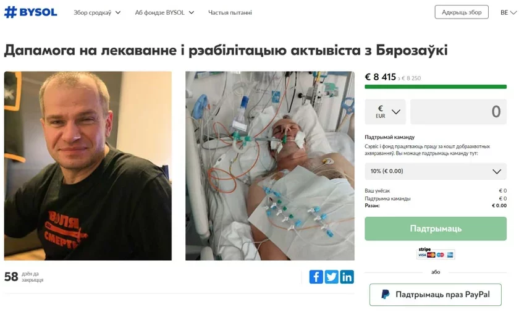Click the green fundraising progress bar

(x=436, y=86)
